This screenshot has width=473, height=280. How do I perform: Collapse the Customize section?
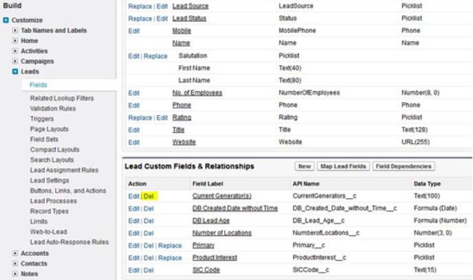point(5,20)
